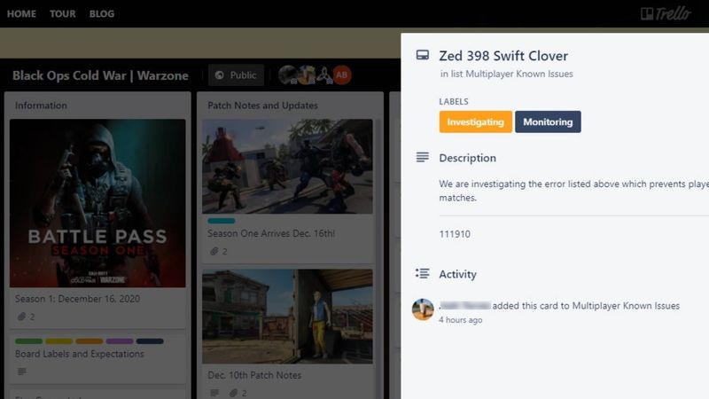Open the third board member avatar
Image resolution: width=709 pixels, height=399 pixels.
324,75
